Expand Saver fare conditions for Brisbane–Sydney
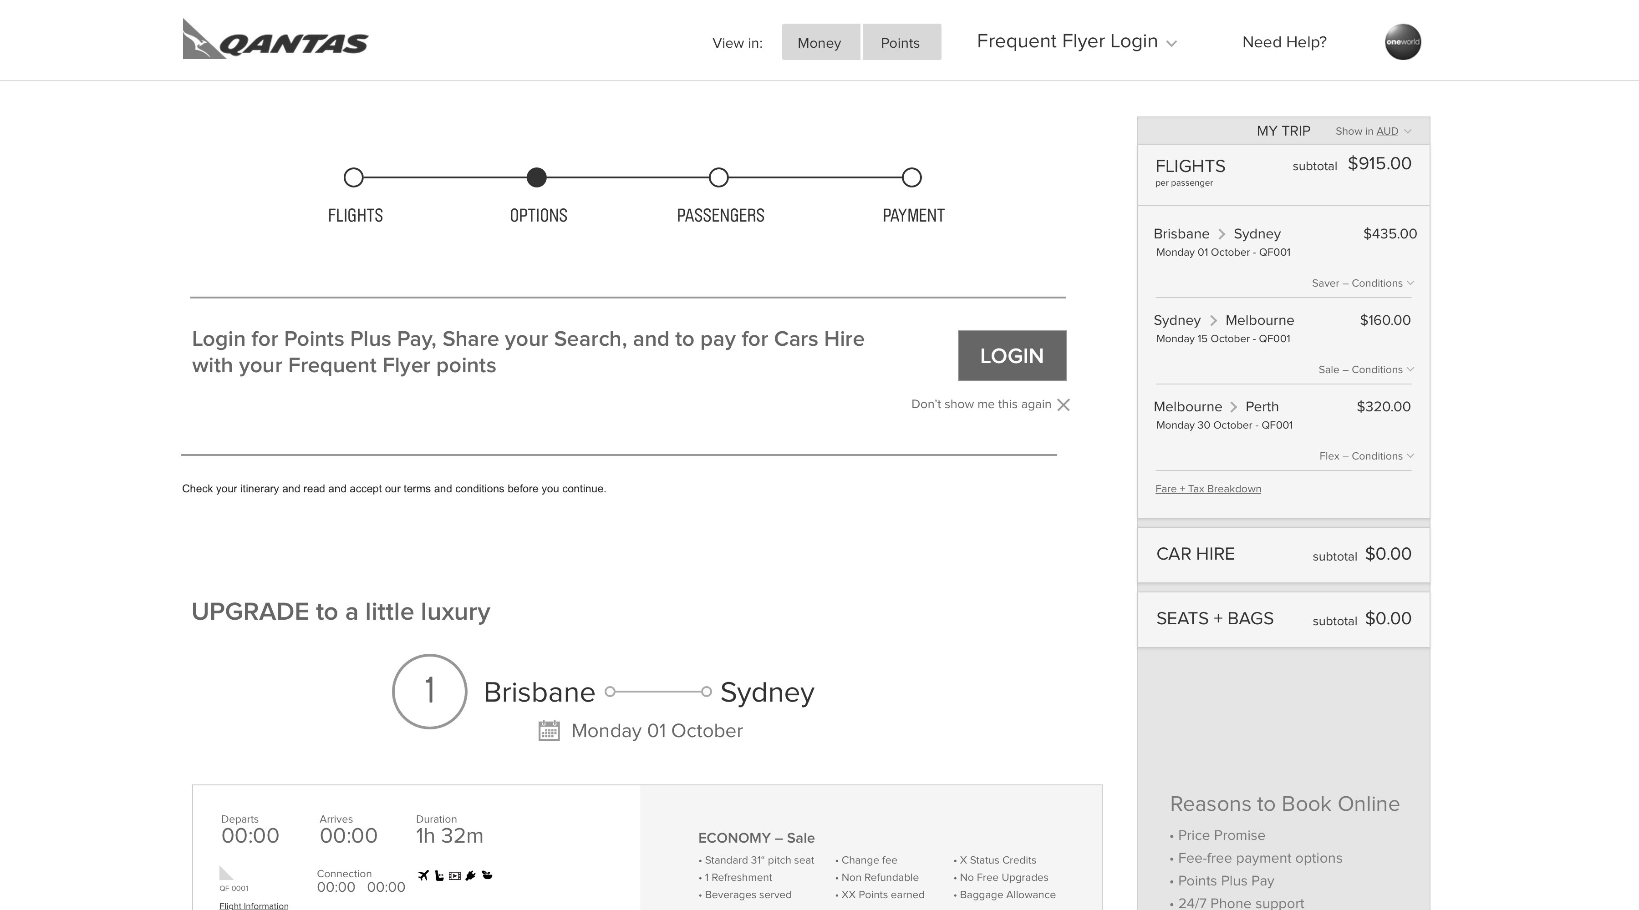Viewport: 1639px width, 910px height. click(1362, 283)
